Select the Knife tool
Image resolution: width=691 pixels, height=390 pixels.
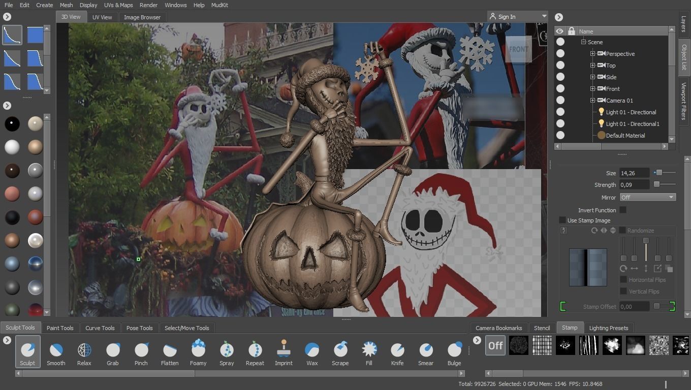tap(397, 352)
